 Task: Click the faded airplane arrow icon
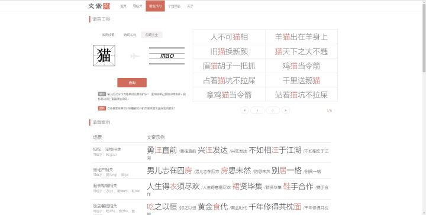click(135, 56)
